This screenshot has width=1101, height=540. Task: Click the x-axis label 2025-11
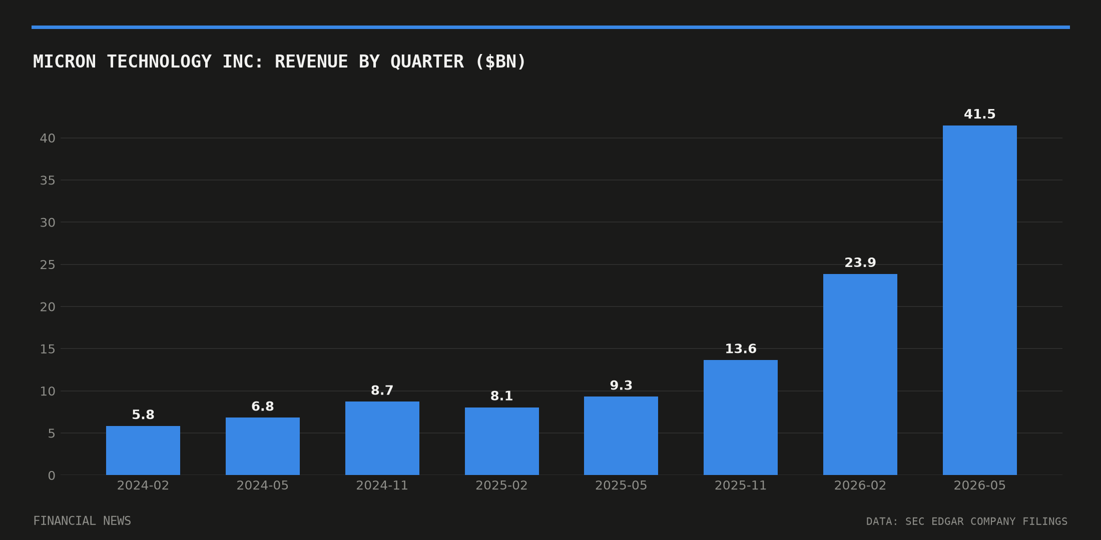pos(741,485)
